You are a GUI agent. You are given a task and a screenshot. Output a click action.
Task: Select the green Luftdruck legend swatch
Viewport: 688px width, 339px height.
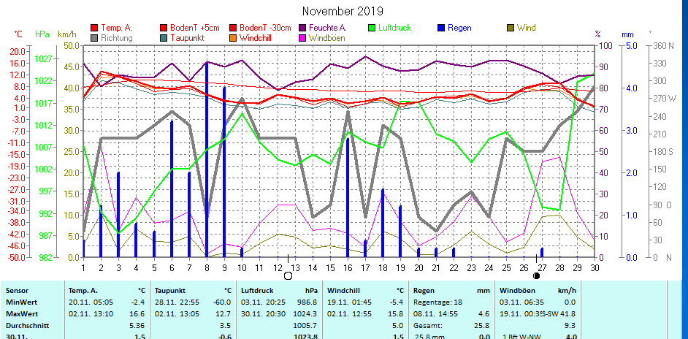pos(371,28)
